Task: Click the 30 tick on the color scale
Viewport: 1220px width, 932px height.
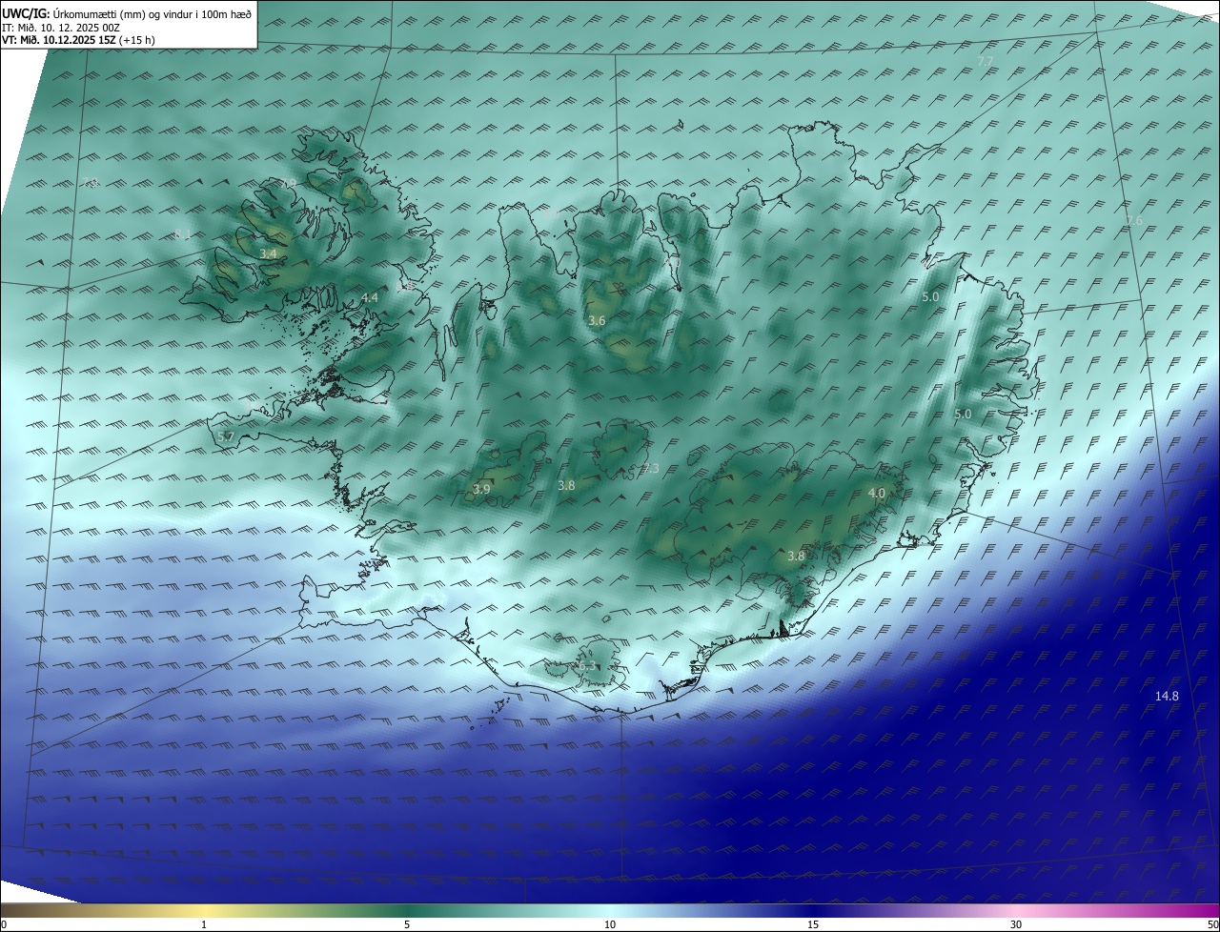Action: [x=1016, y=924]
